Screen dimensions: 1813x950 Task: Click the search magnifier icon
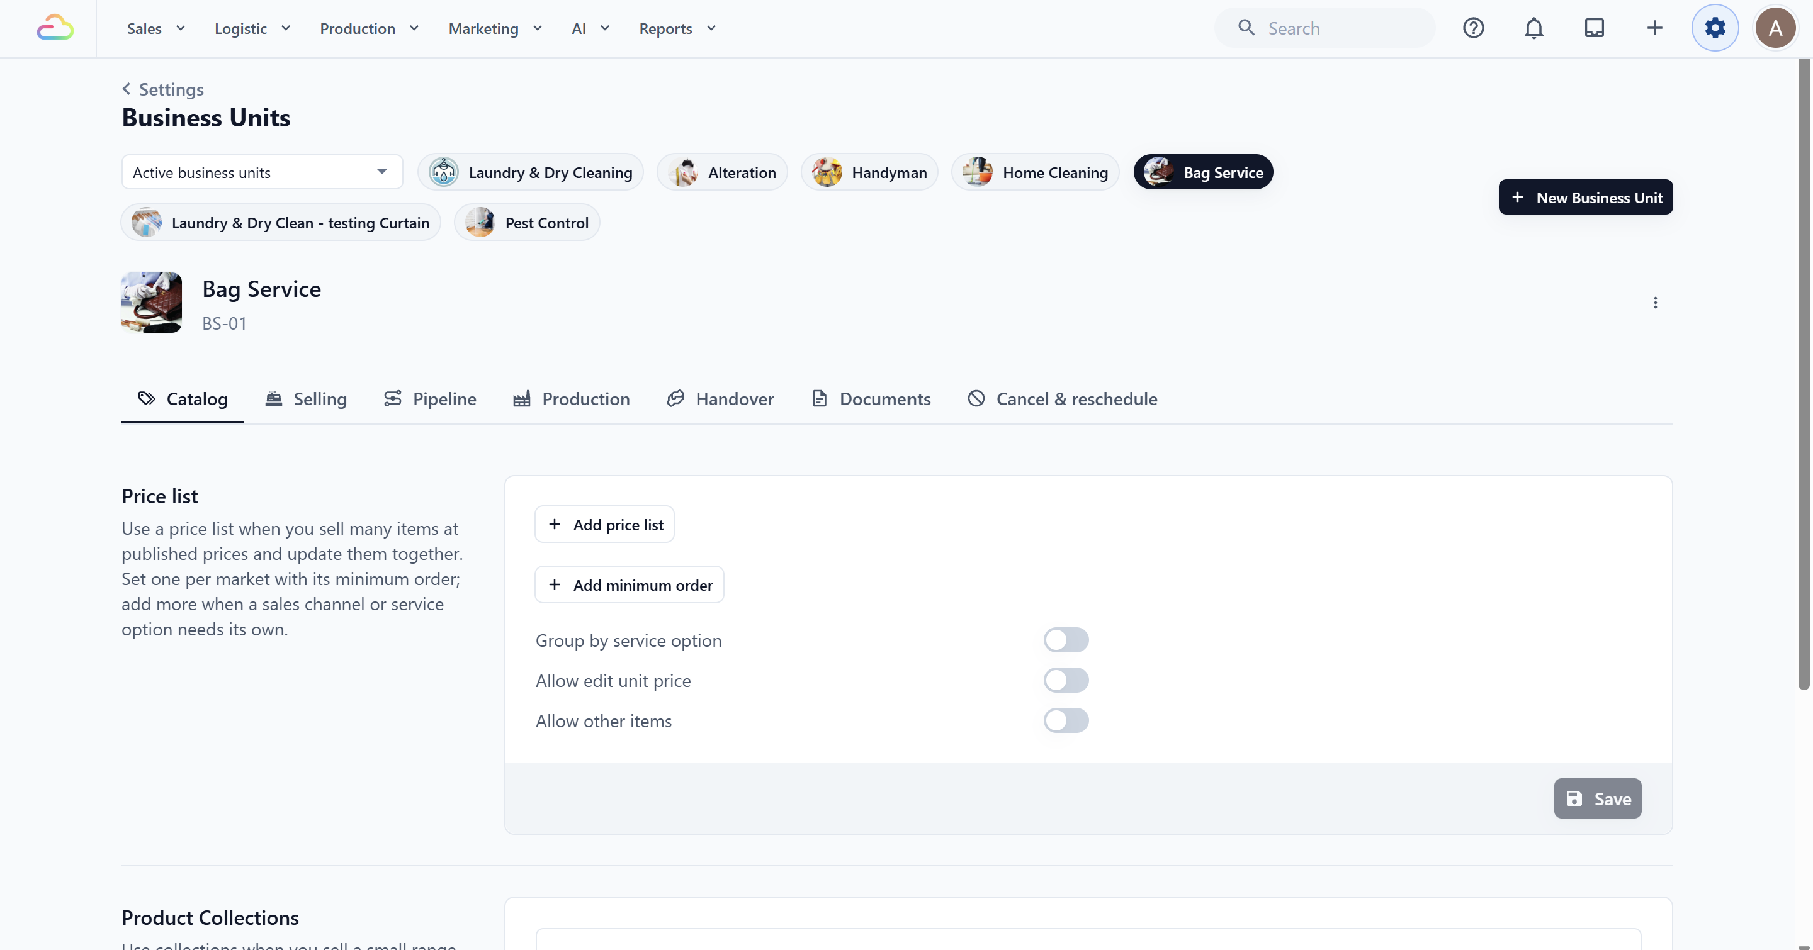(x=1246, y=28)
